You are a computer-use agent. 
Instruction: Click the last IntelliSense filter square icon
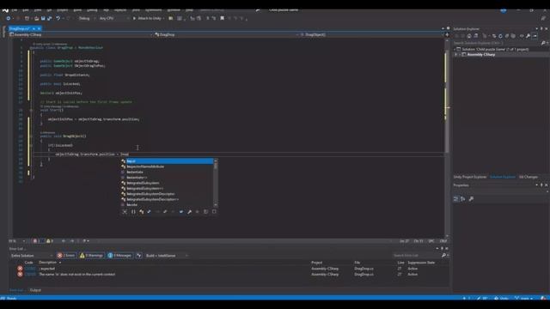214,212
